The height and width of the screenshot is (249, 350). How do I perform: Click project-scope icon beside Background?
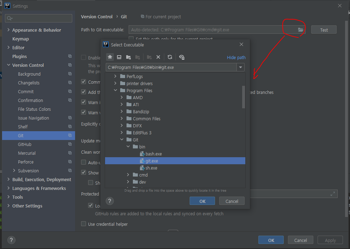tap(70, 74)
